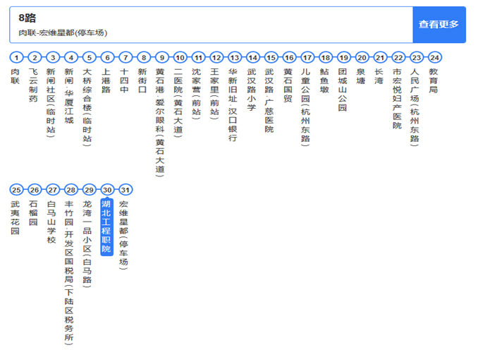The image size is (478, 350).
Task: Click the 华新旧址·汉口银行 stop name
Action: [233, 105]
